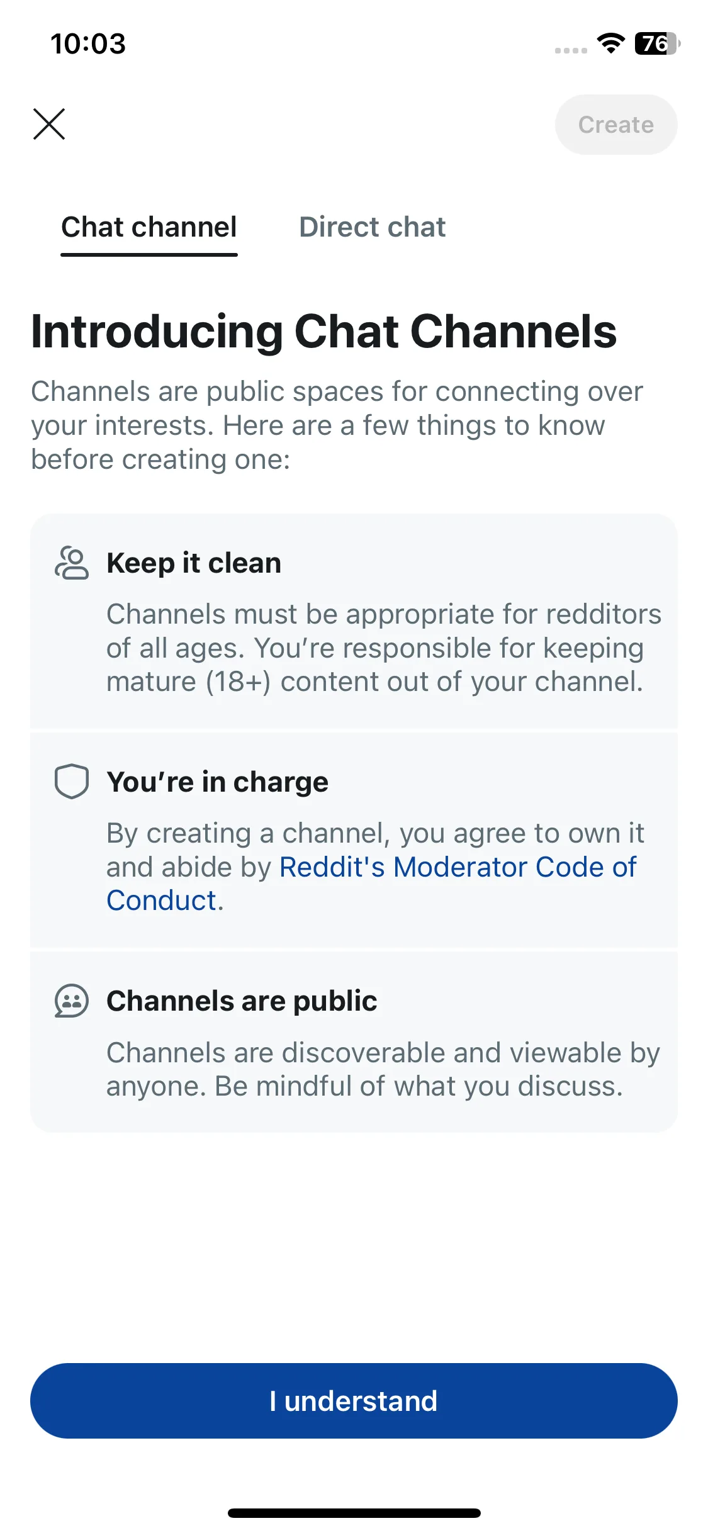708x1533 pixels.
Task: Tap the clock showing 10:03
Action: coord(88,43)
